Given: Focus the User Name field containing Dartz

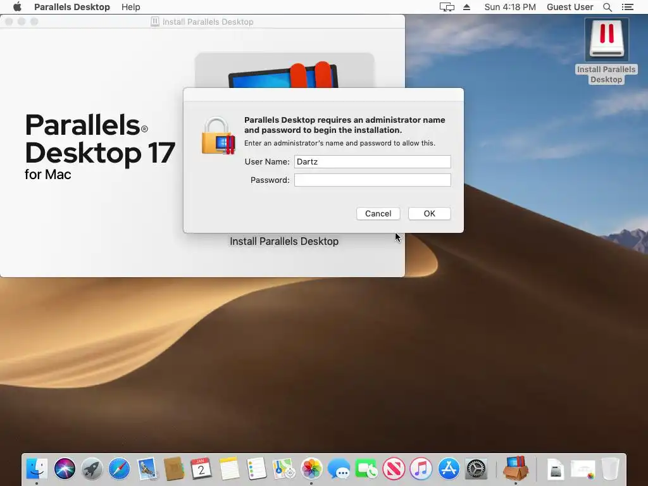Looking at the screenshot, I should tap(372, 161).
